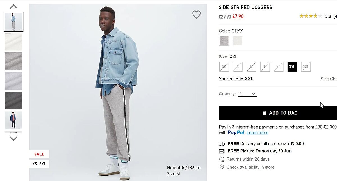The width and height of the screenshot is (337, 181).
Task: Click the star rating icons
Action: [311, 16]
